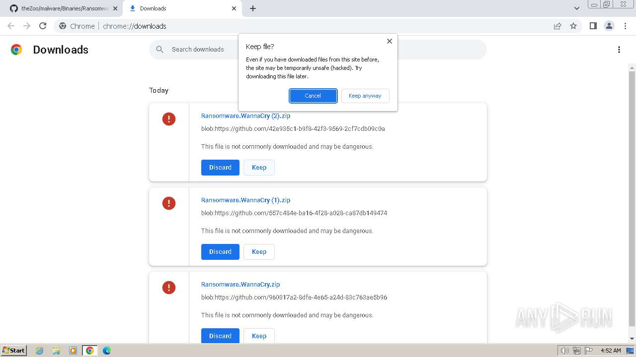Launch Internet Explorer from the taskbar
The width and height of the screenshot is (636, 357).
[40, 351]
